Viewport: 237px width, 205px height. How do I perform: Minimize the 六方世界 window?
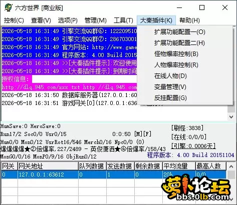point(179,7)
